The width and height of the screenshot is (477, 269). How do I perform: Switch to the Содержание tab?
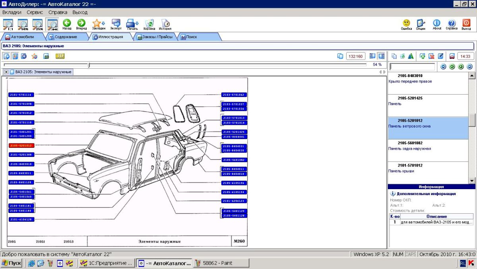(x=67, y=37)
